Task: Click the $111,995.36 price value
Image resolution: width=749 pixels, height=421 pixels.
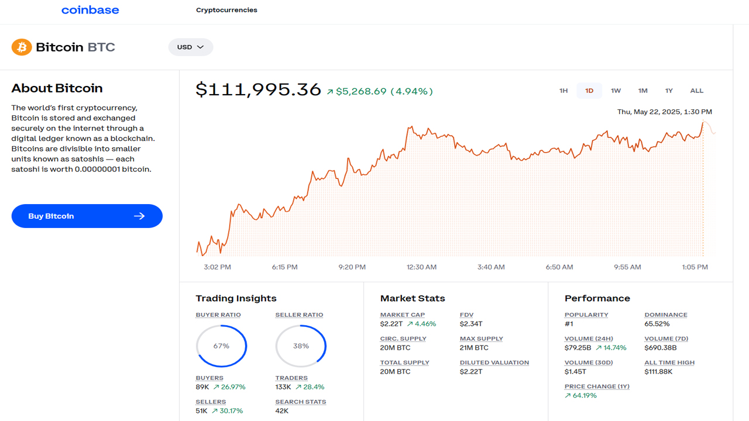Action: tap(259, 89)
